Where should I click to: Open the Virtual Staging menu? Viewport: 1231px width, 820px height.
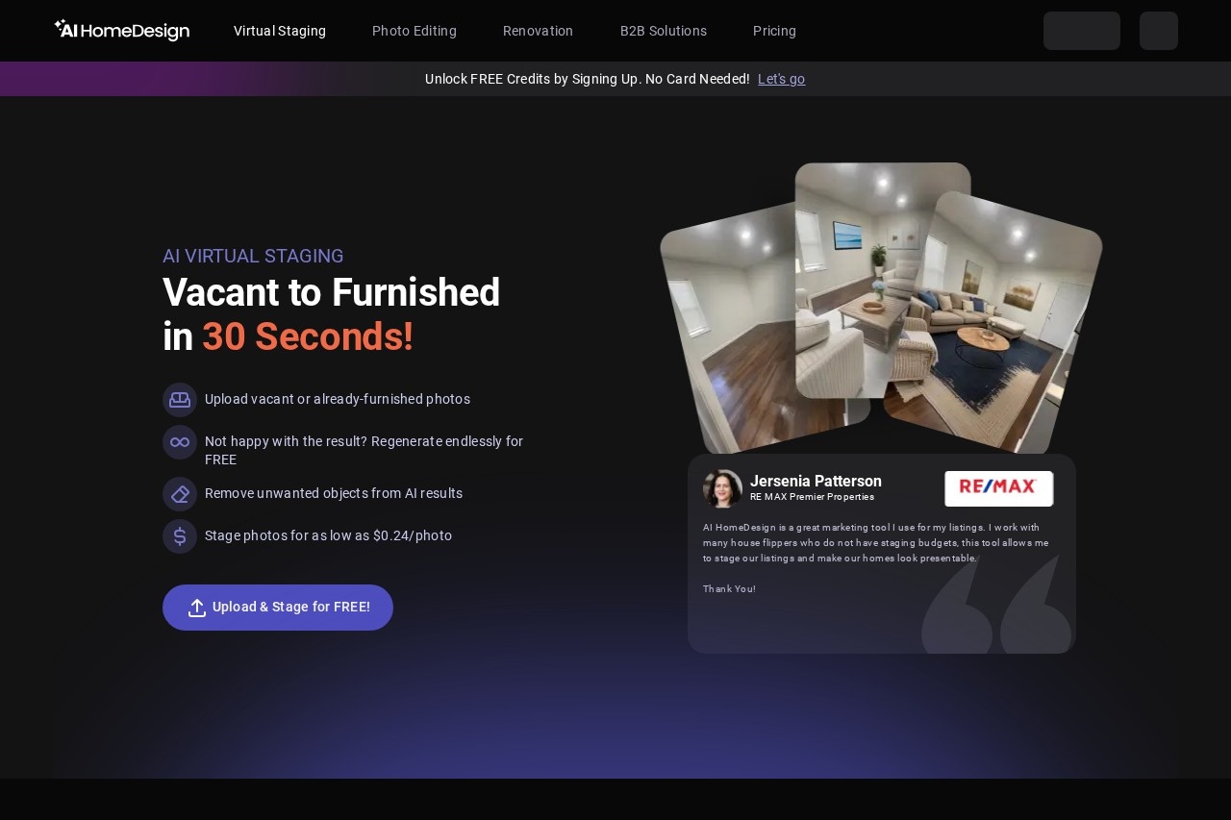(280, 31)
